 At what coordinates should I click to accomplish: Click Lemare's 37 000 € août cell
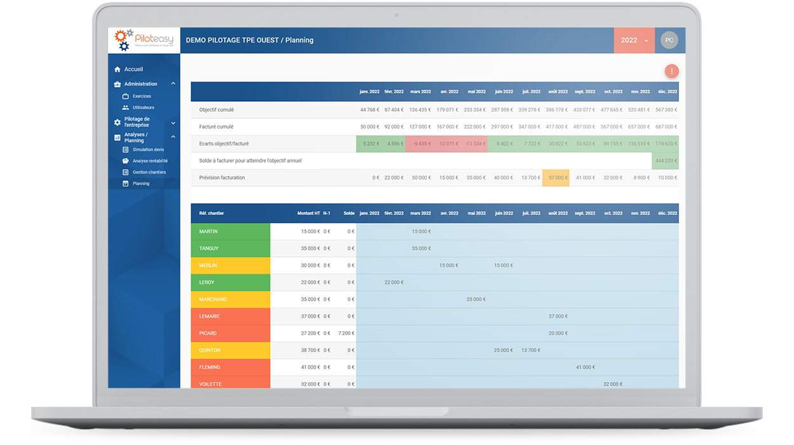point(558,317)
